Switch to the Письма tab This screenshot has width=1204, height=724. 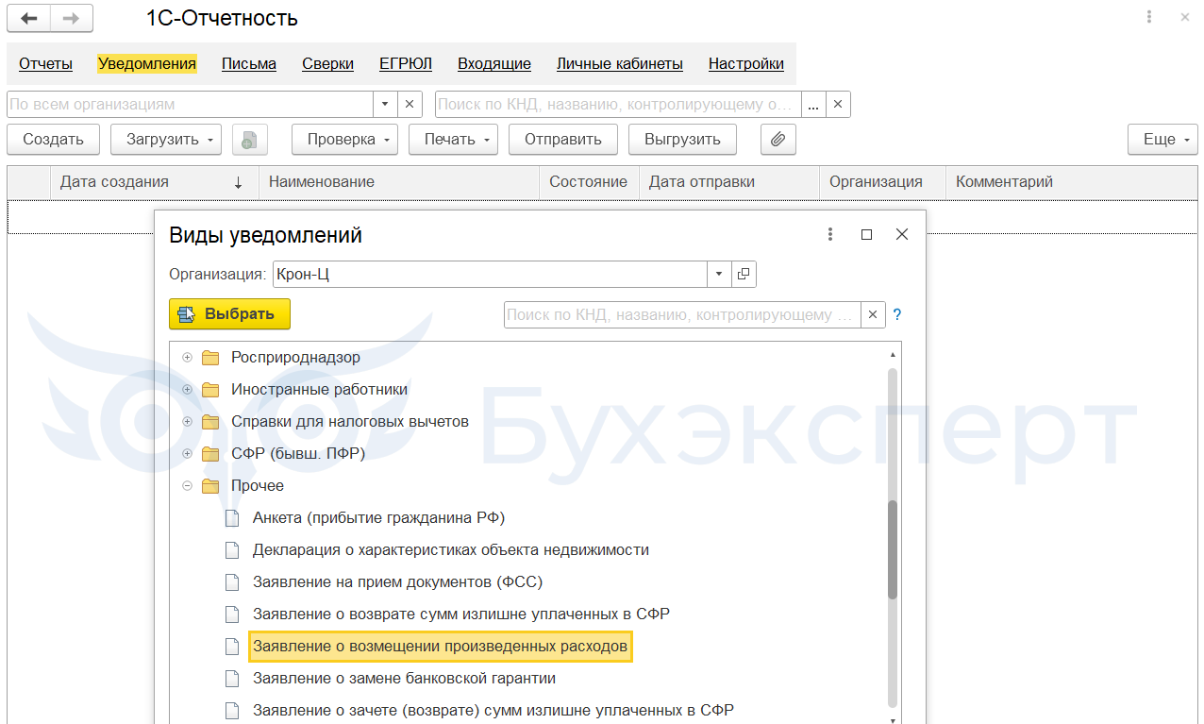coord(249,64)
